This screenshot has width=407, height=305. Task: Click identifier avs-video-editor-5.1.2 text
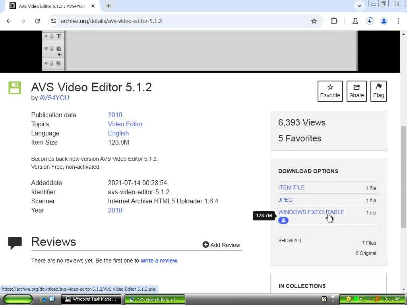139,192
